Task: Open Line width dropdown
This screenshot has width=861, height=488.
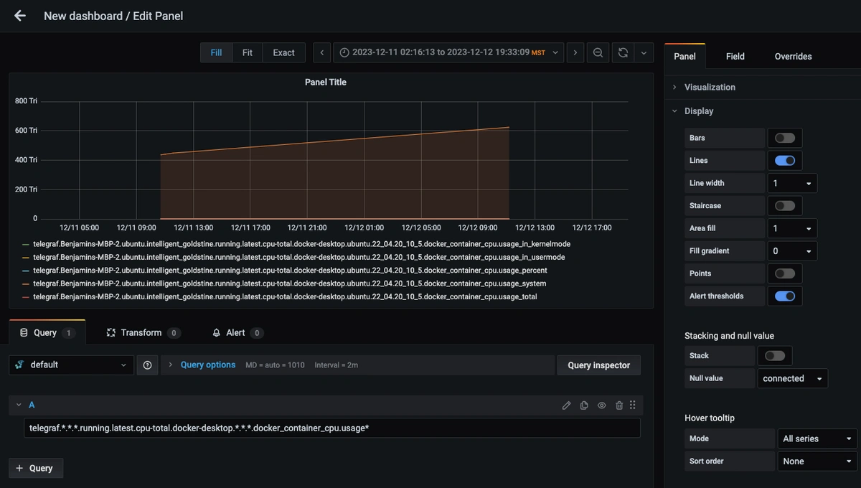Action: click(792, 183)
